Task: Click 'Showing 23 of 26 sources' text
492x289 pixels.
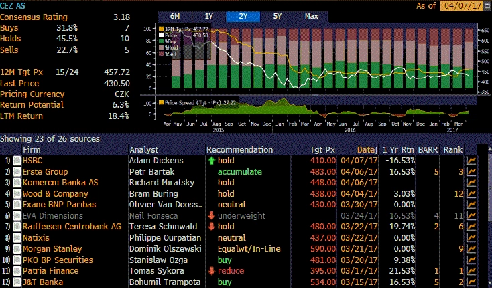Action: 50,138
